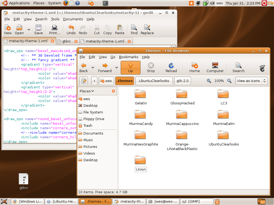Click the 100% zoom level label
274x205 pixels.
[219, 81]
